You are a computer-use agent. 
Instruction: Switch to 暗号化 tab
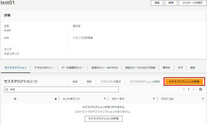tap(166, 68)
